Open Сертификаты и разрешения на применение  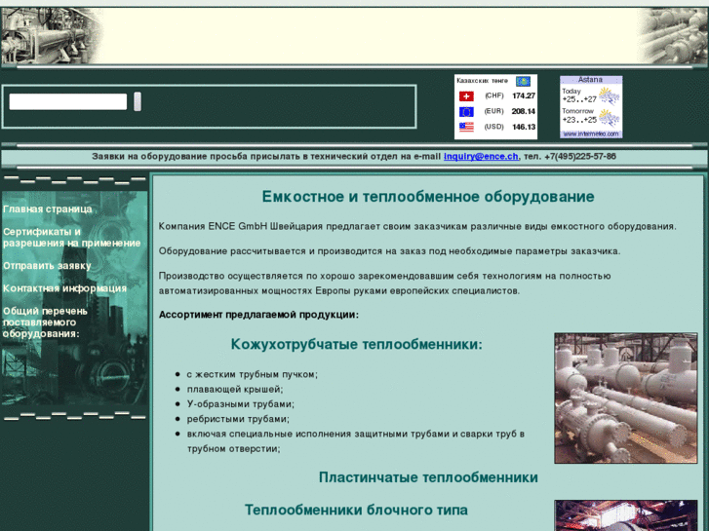(x=71, y=238)
